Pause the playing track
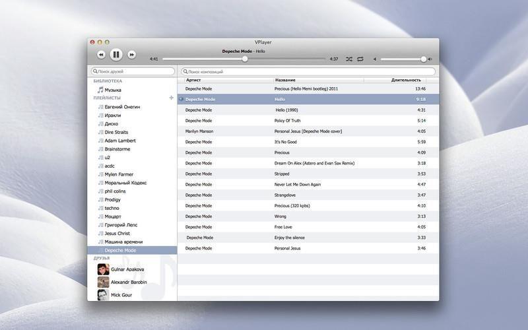The height and width of the screenshot is (330, 528). coord(116,54)
